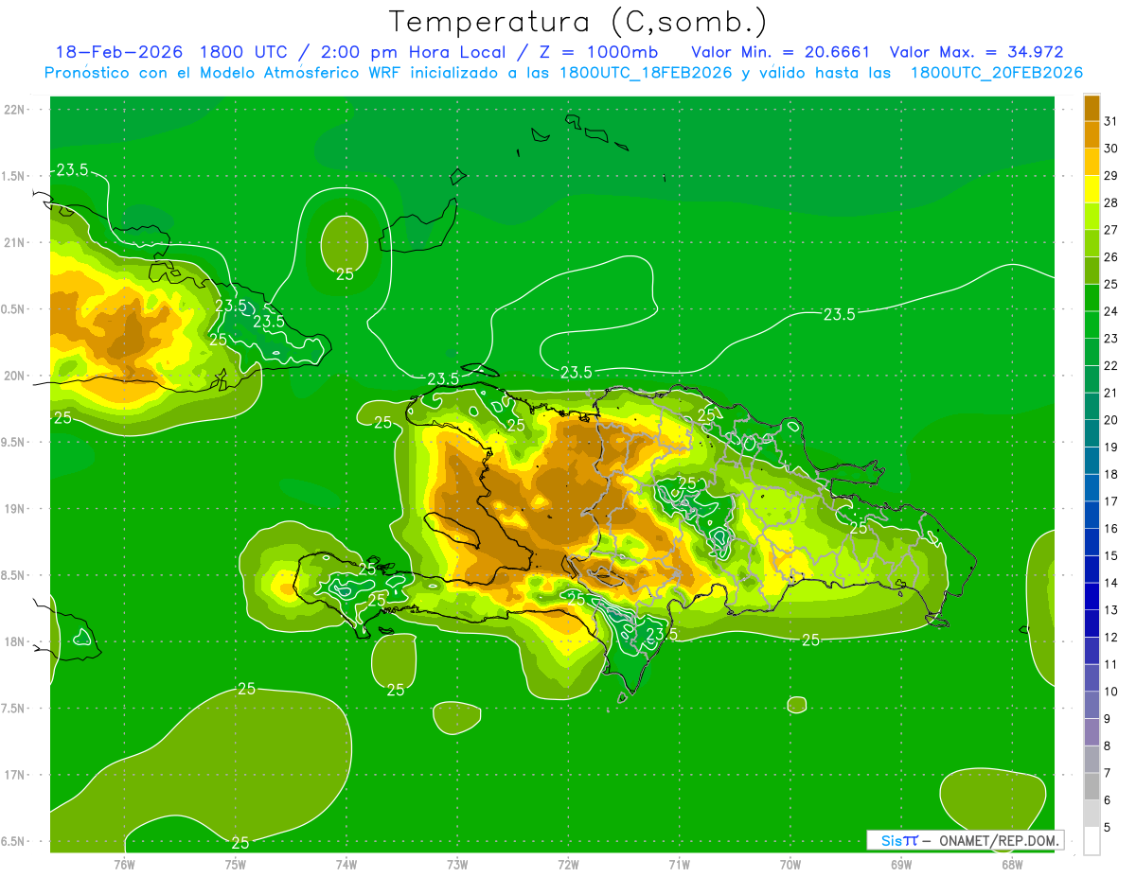Click color bar segment between 29 and 30
The image size is (1136, 877).
pyautogui.click(x=1092, y=162)
